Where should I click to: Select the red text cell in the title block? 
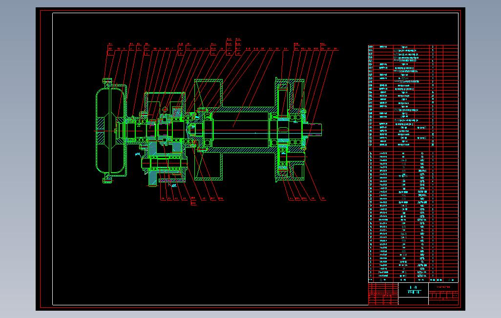[x=443, y=287]
